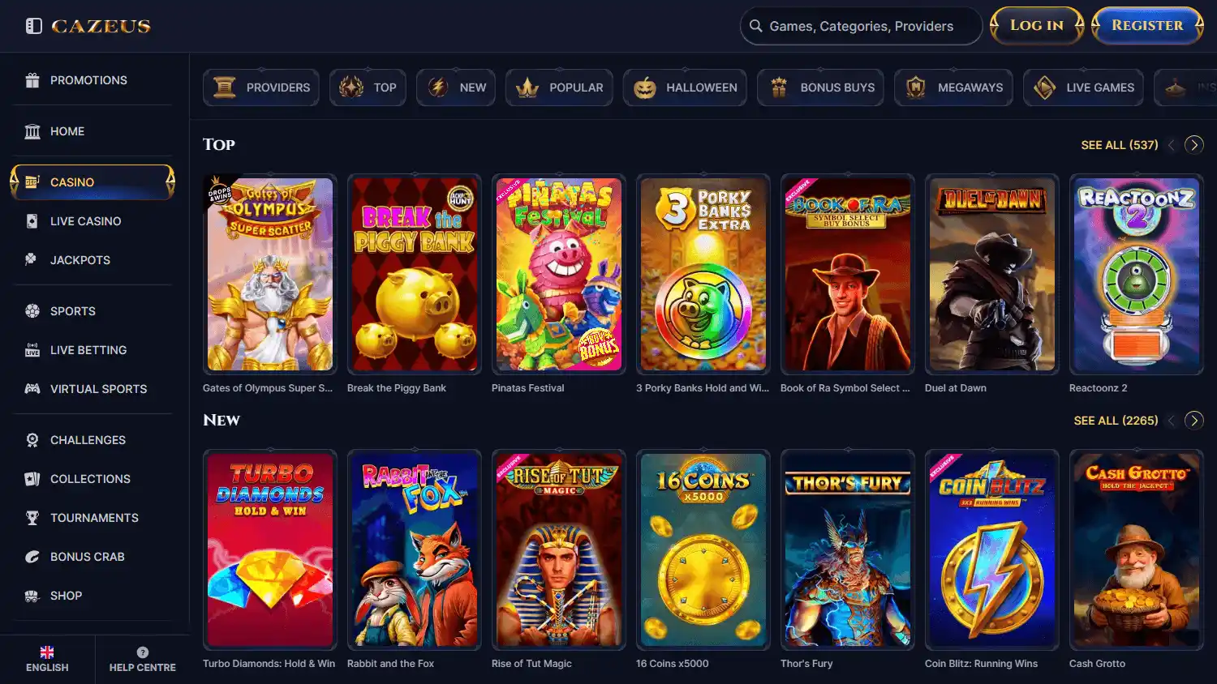This screenshot has width=1217, height=684.
Task: Click the Cazeus logo
Action: [x=101, y=26]
